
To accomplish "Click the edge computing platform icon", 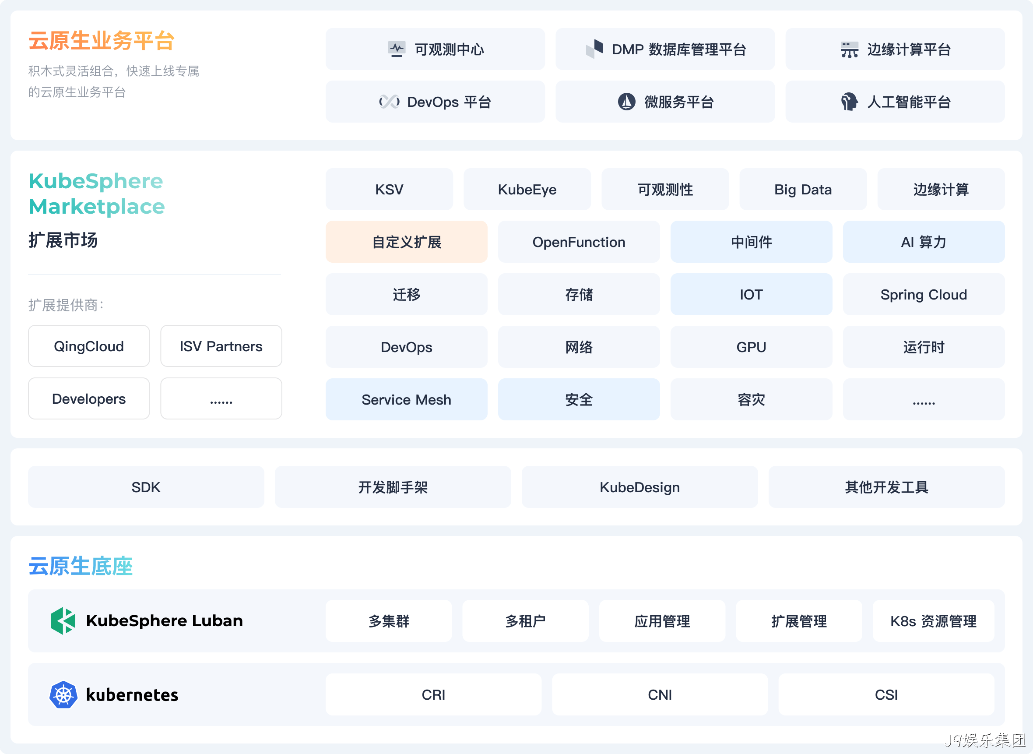I will point(849,49).
